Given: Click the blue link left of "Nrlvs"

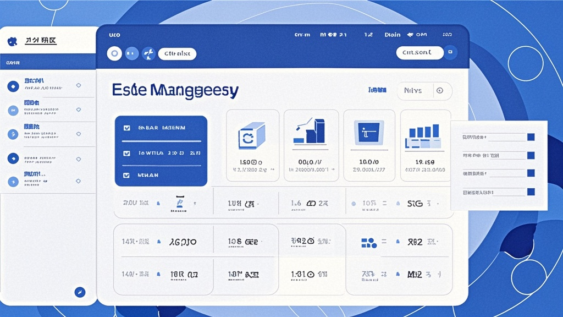Looking at the screenshot, I should click(x=377, y=90).
